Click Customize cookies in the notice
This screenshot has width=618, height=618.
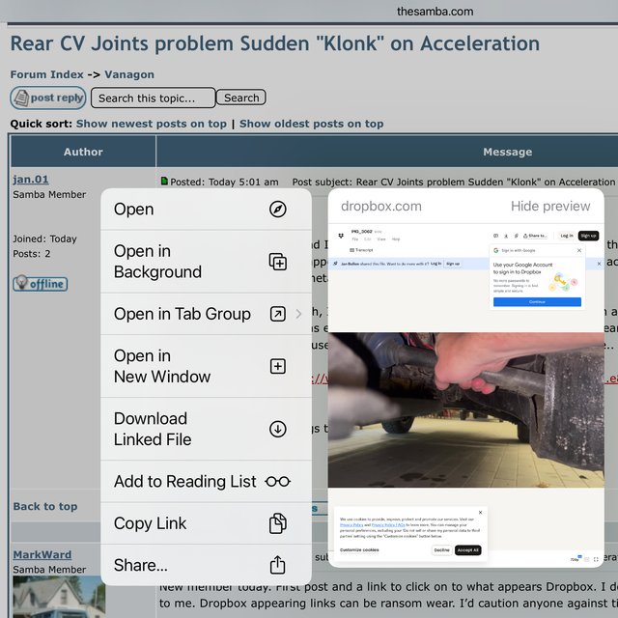[359, 549]
